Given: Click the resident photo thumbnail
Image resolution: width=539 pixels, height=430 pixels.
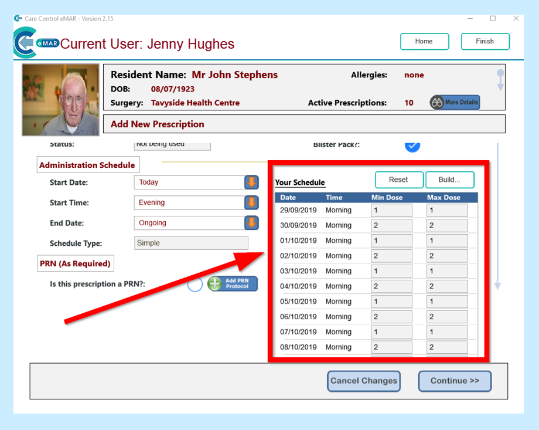Looking at the screenshot, I should (x=60, y=100).
